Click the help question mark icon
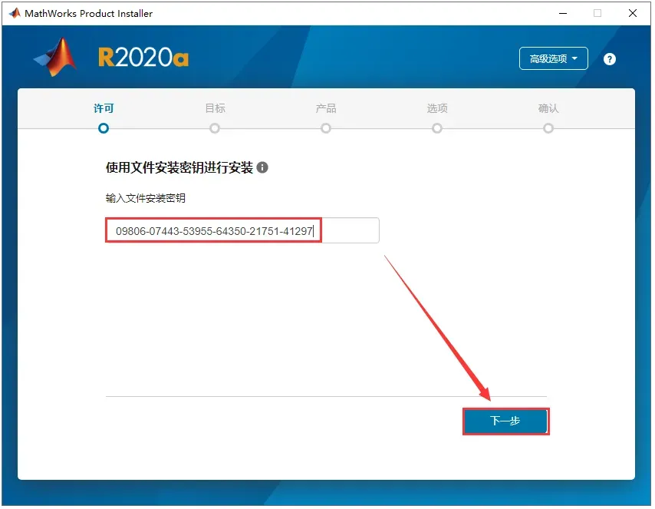The height and width of the screenshot is (509, 655). [x=610, y=59]
